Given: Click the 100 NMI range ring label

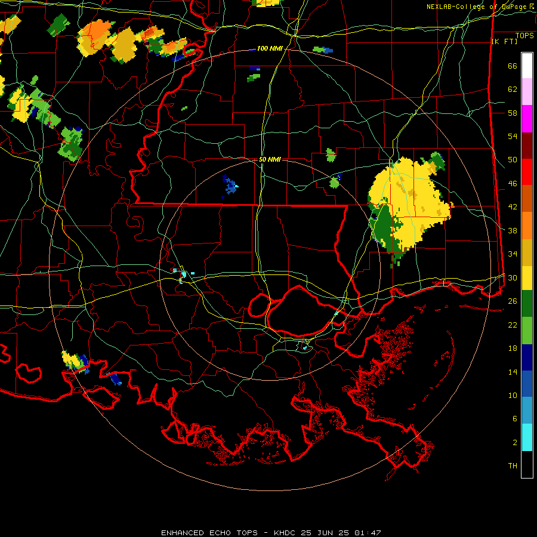Looking at the screenshot, I should [270, 49].
